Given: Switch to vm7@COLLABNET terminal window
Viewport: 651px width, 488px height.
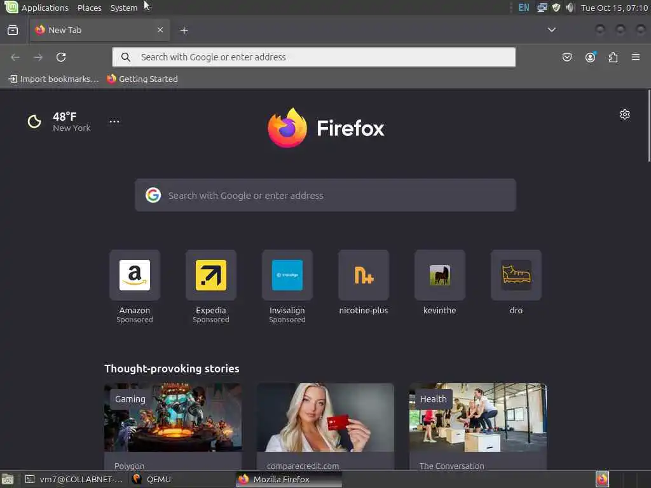Looking at the screenshot, I should [74, 479].
